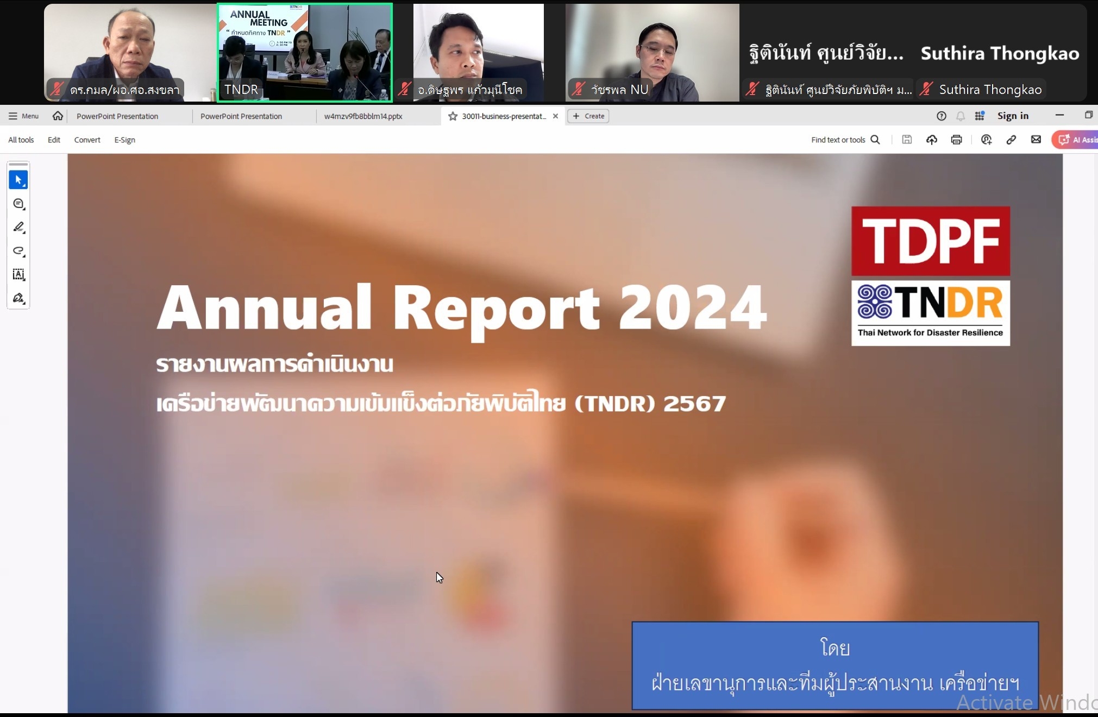Screen dimensions: 1098x717
Task: Select the highlighter pen tool
Action: point(18,227)
